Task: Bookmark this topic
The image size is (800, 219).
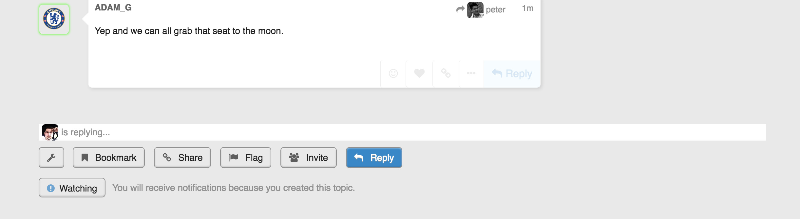Action: tap(109, 158)
